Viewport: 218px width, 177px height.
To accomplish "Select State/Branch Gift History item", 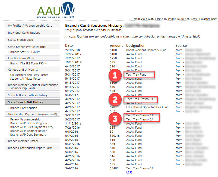I will click(x=32, y=102).
